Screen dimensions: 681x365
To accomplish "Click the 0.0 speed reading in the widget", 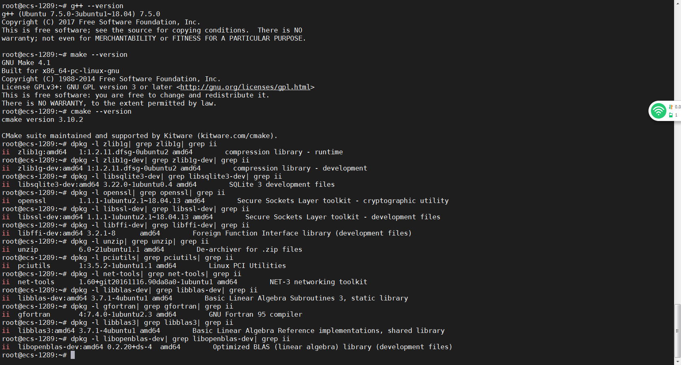I will click(x=677, y=107).
